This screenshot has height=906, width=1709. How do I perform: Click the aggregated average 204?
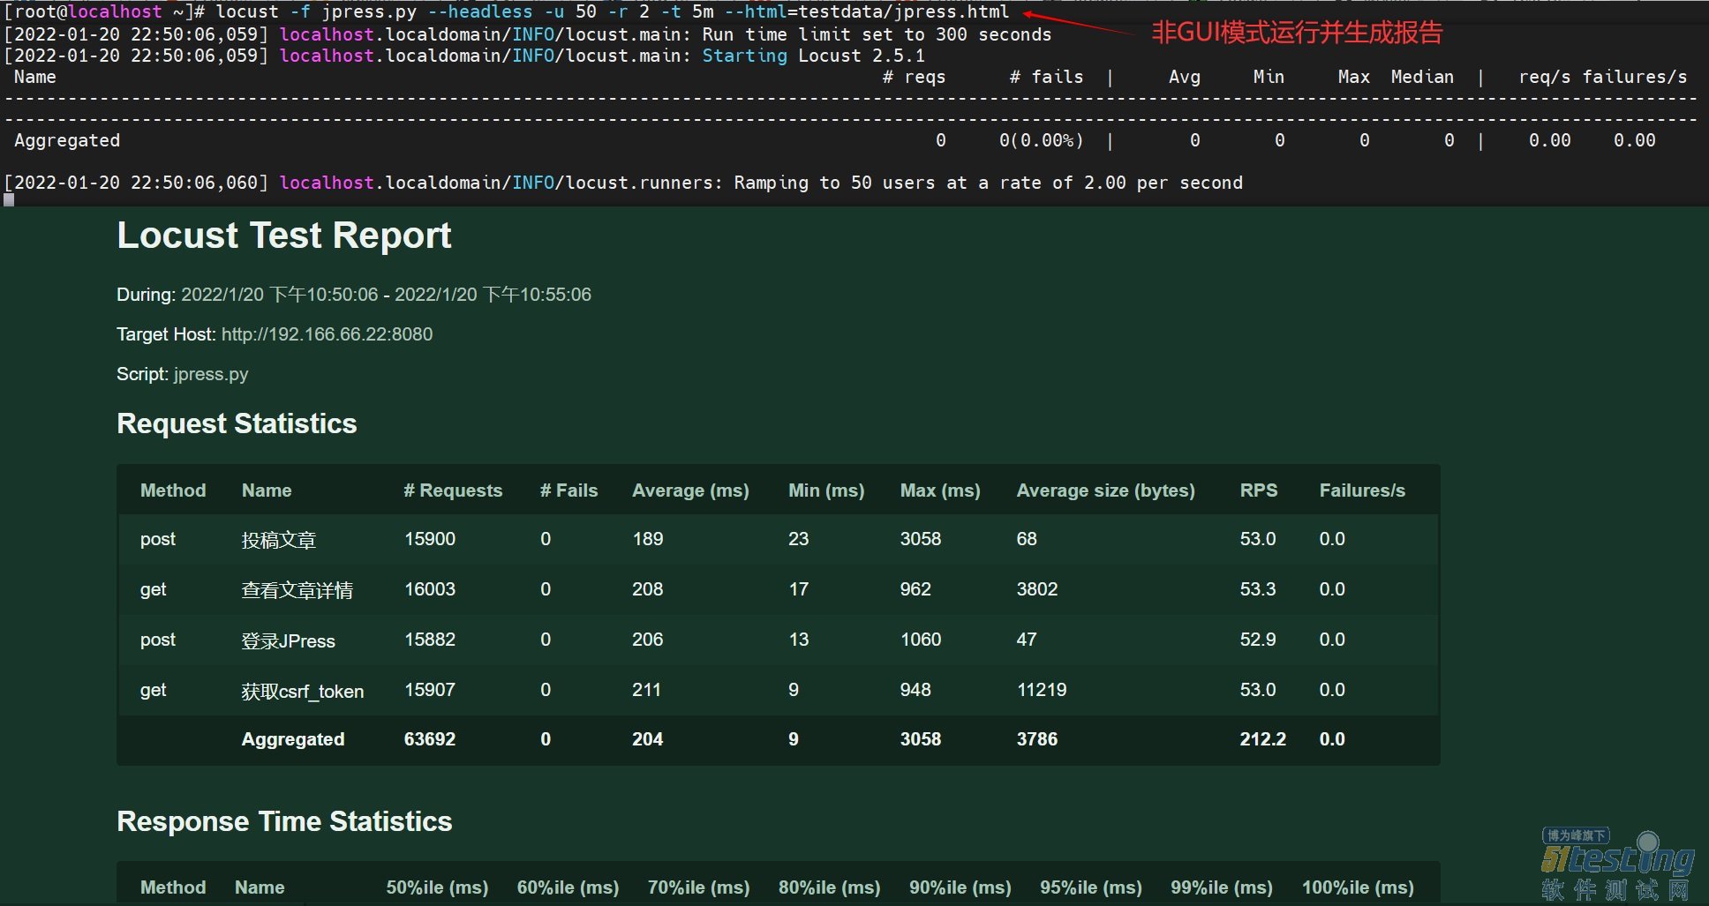coord(648,739)
